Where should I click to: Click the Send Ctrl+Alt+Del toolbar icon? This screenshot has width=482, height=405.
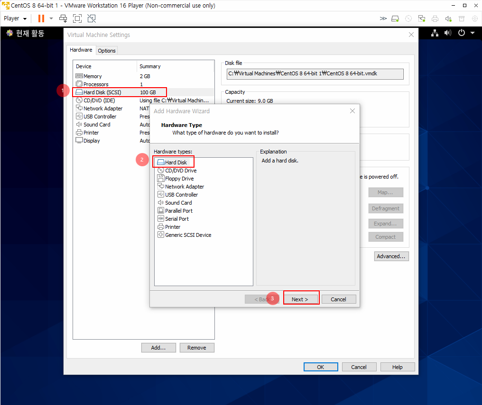63,19
